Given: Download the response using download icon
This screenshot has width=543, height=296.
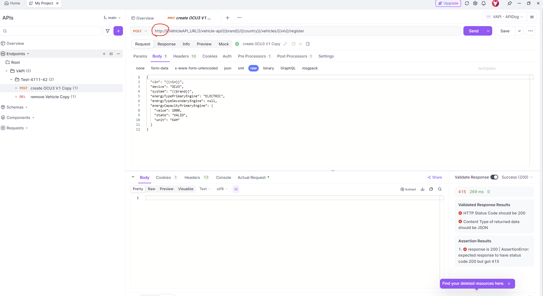Looking at the screenshot, I should pyautogui.click(x=422, y=189).
